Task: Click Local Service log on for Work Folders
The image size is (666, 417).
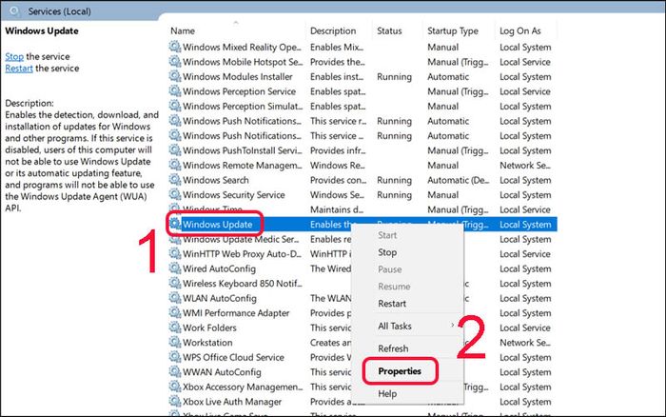Action: [x=525, y=328]
